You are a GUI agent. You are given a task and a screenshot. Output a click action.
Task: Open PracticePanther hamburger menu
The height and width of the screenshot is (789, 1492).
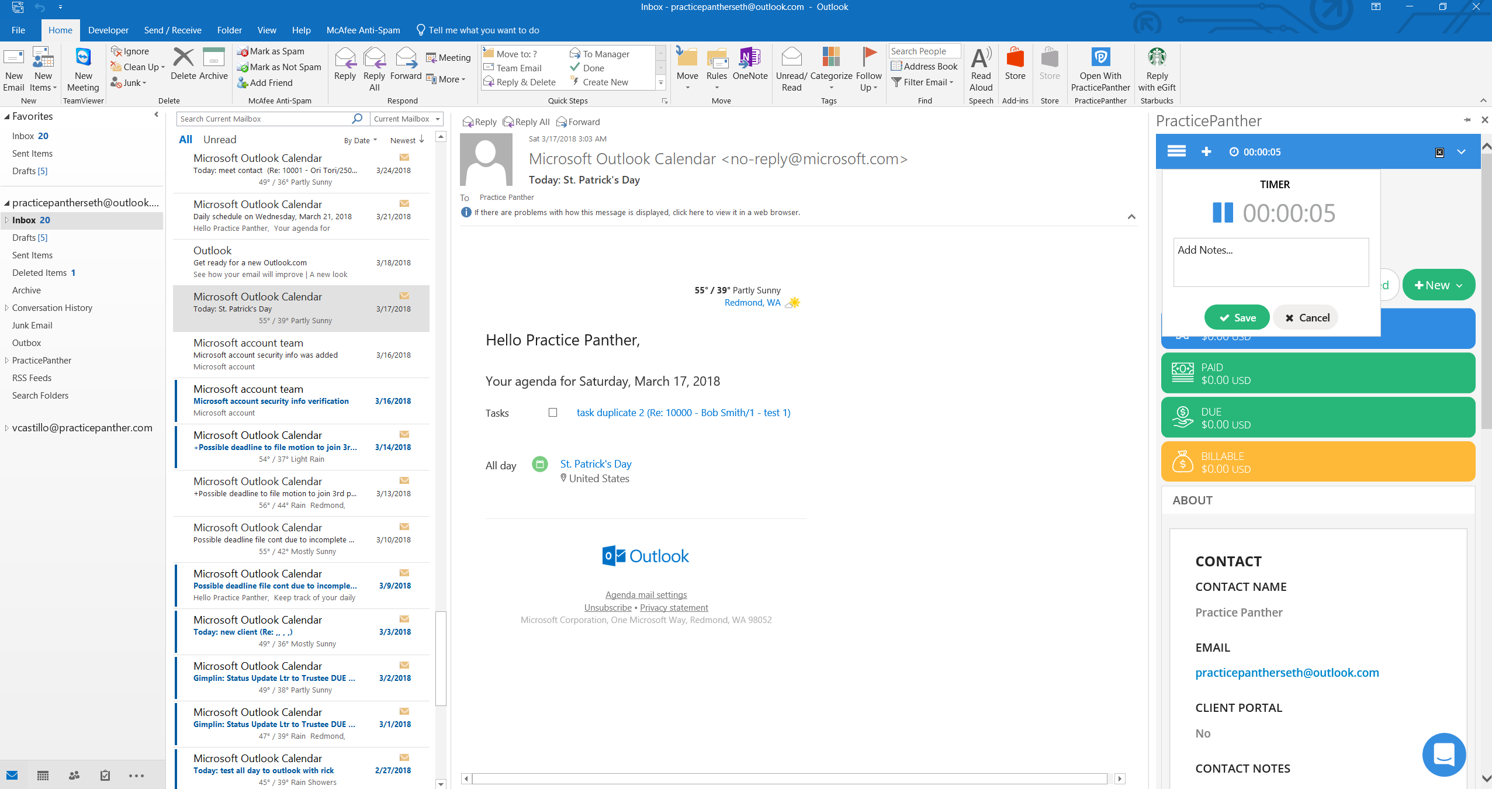tap(1176, 151)
